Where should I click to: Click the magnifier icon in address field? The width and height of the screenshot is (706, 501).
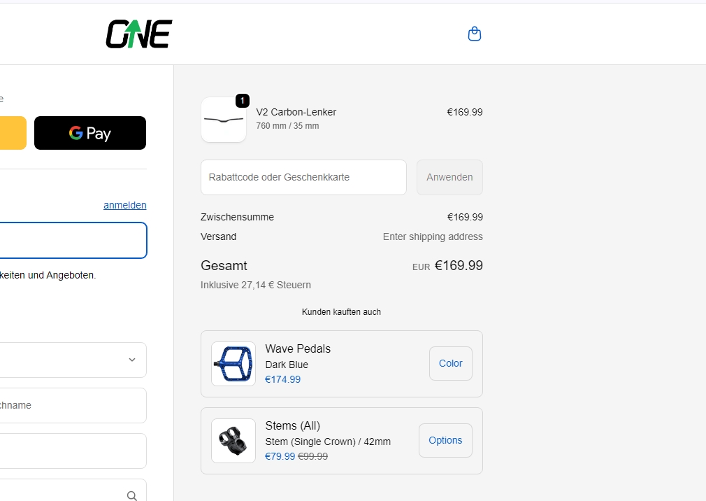(132, 495)
